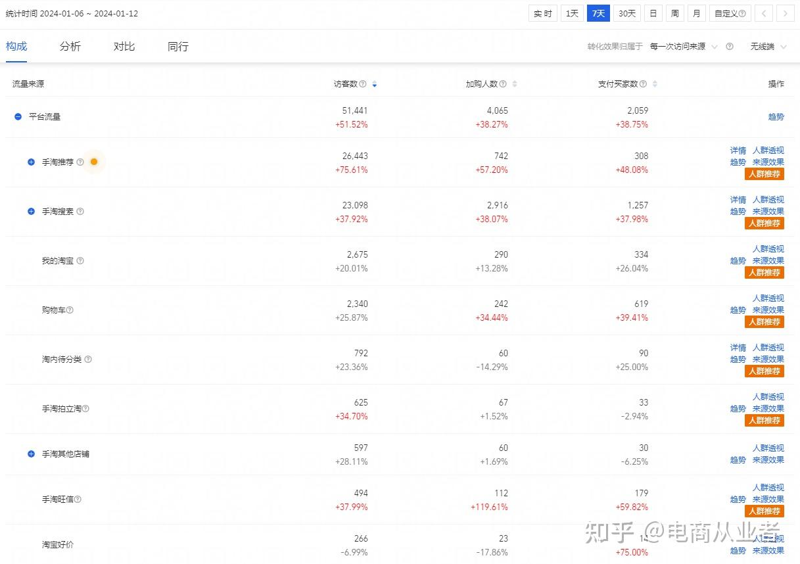800x564 pixels.
Task: Click 人群推荐 badge in 手淘旺信 row
Action: point(765,511)
